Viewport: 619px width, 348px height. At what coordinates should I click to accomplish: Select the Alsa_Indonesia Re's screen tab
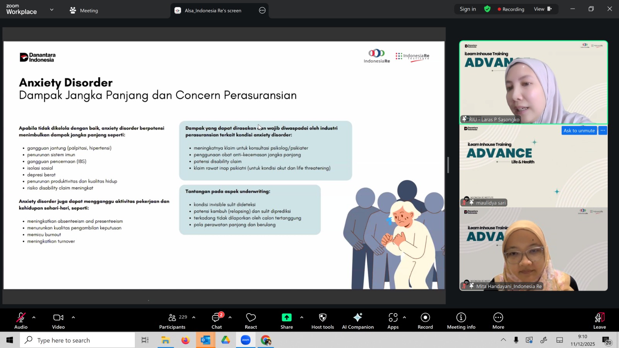coord(213,10)
